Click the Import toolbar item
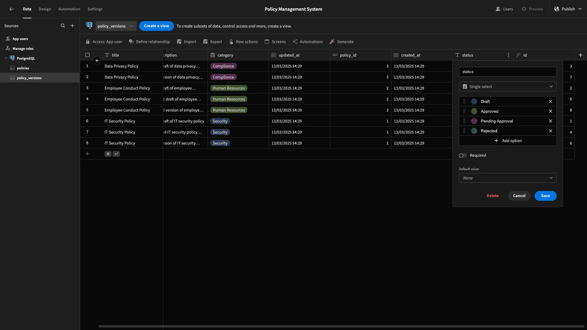Viewport: 587px width, 330px height. (186, 42)
